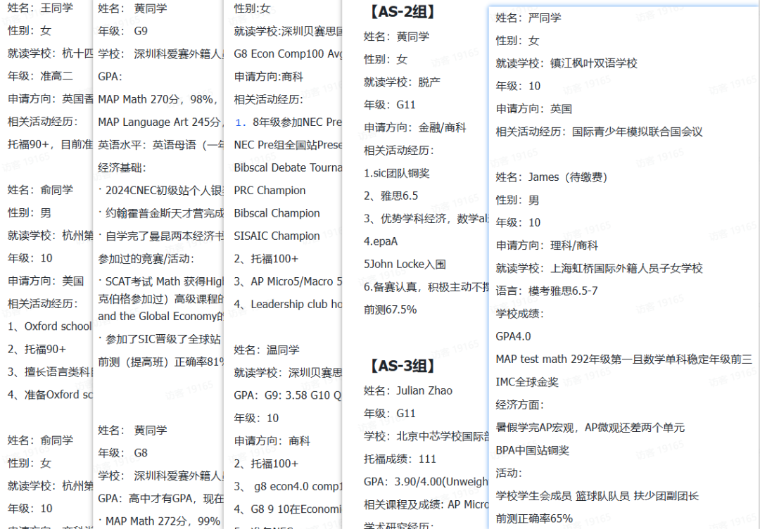
Task: Click the line '年级: G8'
Action: pos(122,453)
